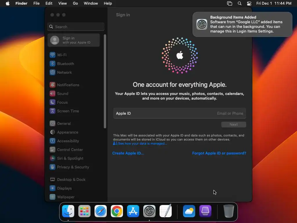Open the Window menu
This screenshot has height=223, width=297.
(x=91, y=3)
